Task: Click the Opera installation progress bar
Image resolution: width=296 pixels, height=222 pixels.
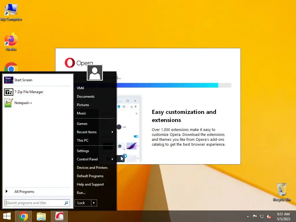Action: (x=174, y=85)
